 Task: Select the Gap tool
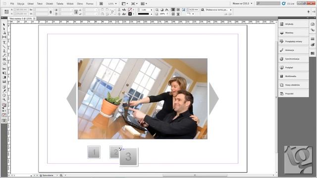click(x=4, y=37)
